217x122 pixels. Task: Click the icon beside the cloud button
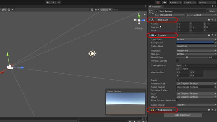[x=158, y=2]
